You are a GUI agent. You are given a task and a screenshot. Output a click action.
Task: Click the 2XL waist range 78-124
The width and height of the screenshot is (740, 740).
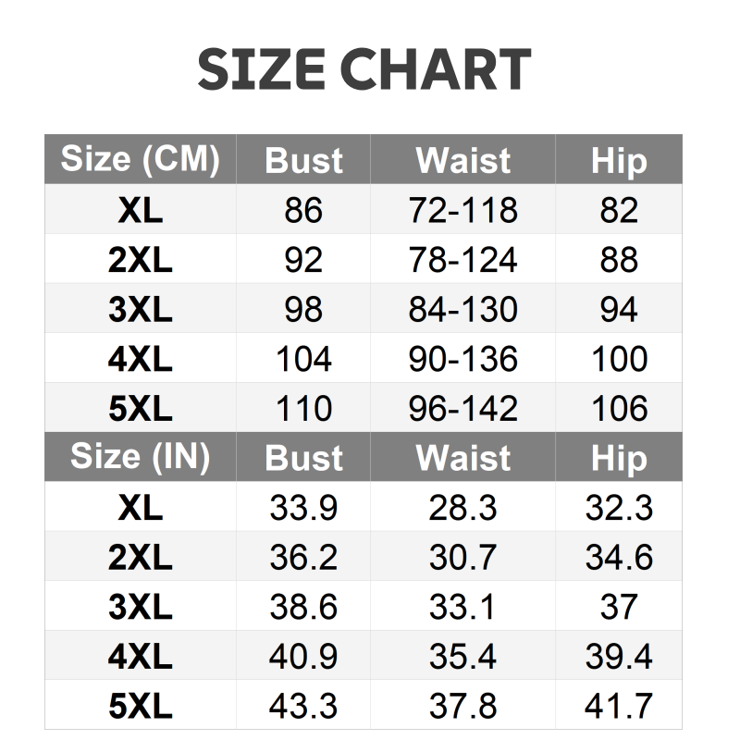tap(462, 260)
